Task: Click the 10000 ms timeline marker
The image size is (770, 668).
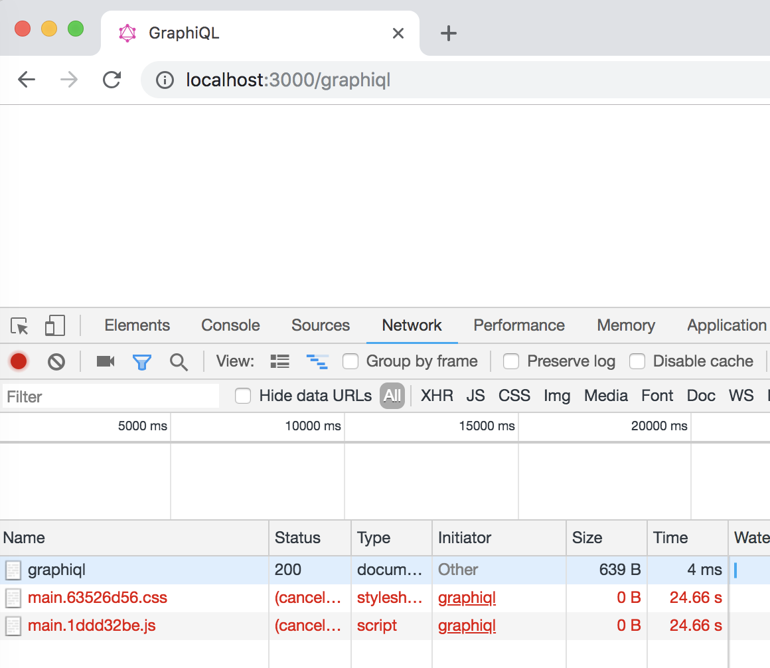Action: click(313, 426)
